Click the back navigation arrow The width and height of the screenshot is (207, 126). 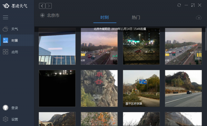[42, 6]
